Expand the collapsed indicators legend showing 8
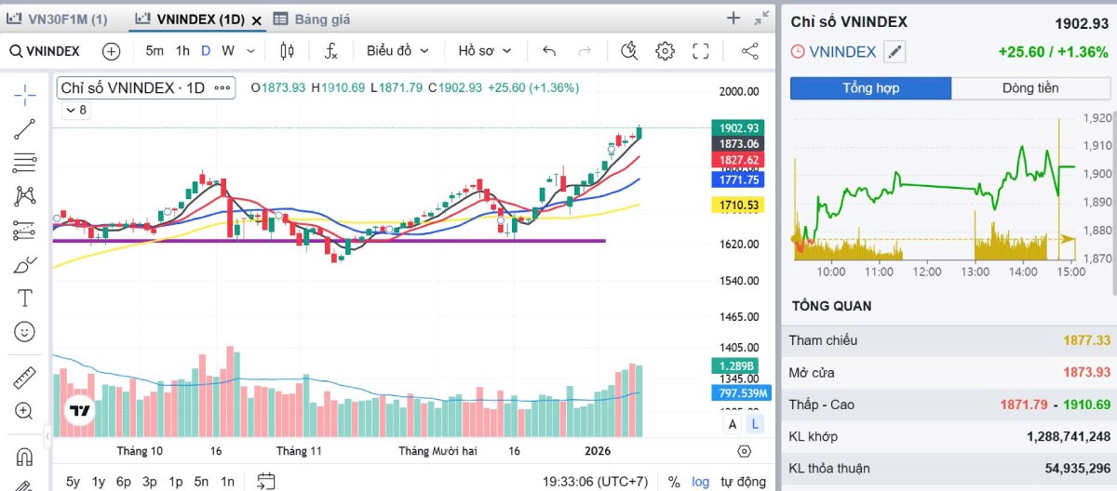The width and height of the screenshot is (1117, 491). (x=75, y=111)
